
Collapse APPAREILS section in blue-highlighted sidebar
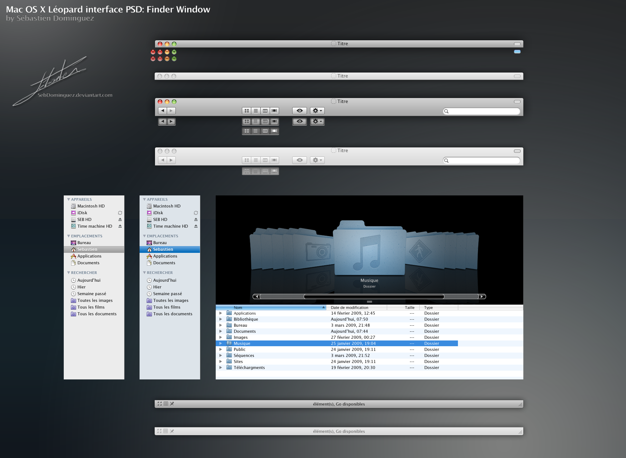coord(145,199)
